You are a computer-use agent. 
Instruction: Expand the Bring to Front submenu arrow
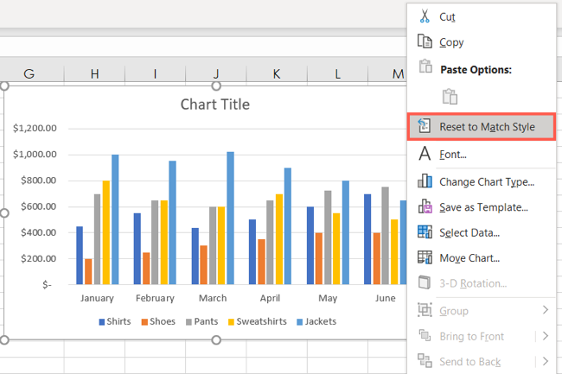(545, 336)
